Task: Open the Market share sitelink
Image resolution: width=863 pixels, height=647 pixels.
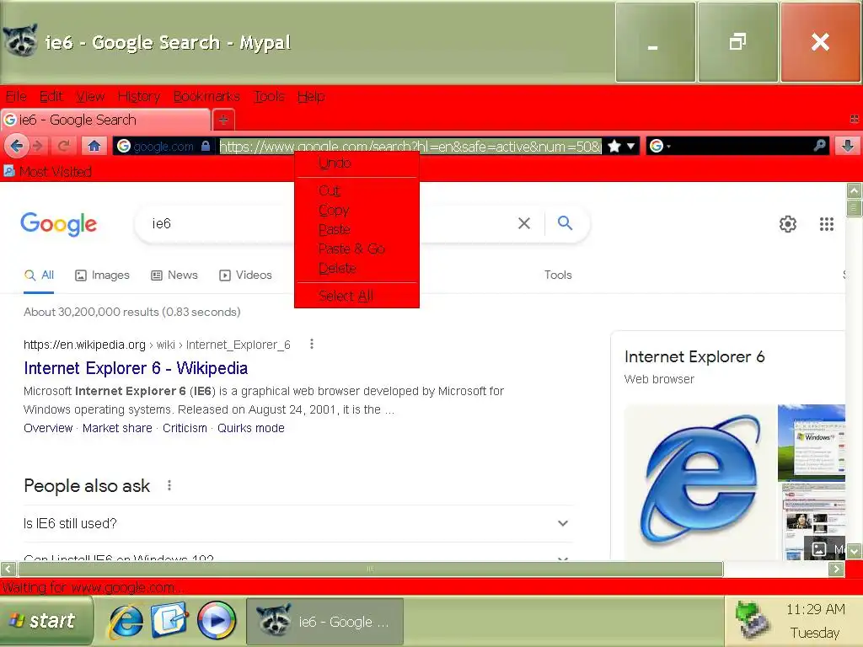Action: (x=117, y=428)
